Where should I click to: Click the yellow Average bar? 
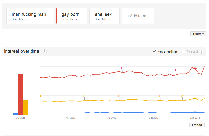(26, 107)
